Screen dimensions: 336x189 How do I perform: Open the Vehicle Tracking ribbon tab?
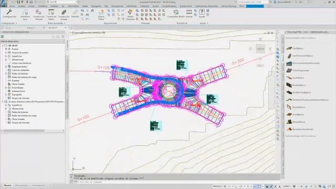click(x=229, y=6)
